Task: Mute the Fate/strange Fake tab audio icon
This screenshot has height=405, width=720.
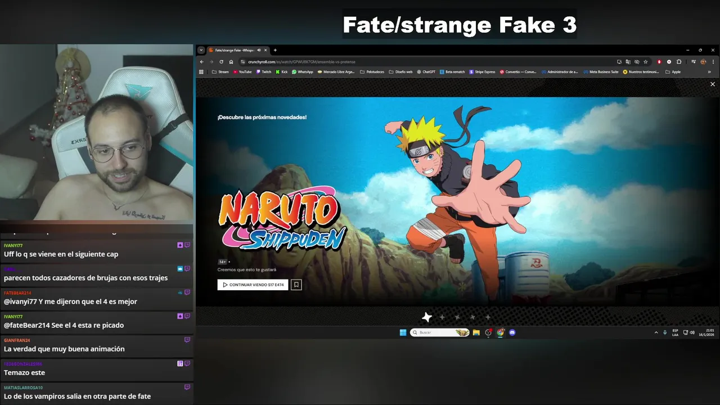Action: pyautogui.click(x=259, y=50)
